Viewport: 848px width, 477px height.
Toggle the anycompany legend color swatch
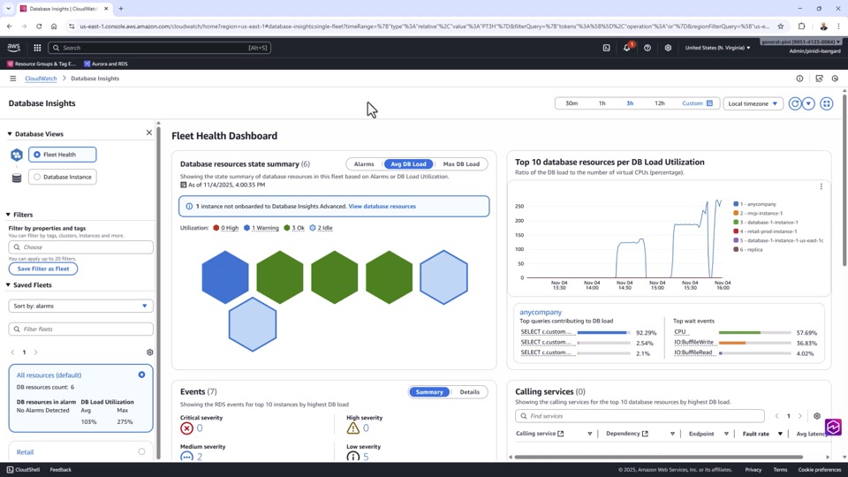coord(736,204)
